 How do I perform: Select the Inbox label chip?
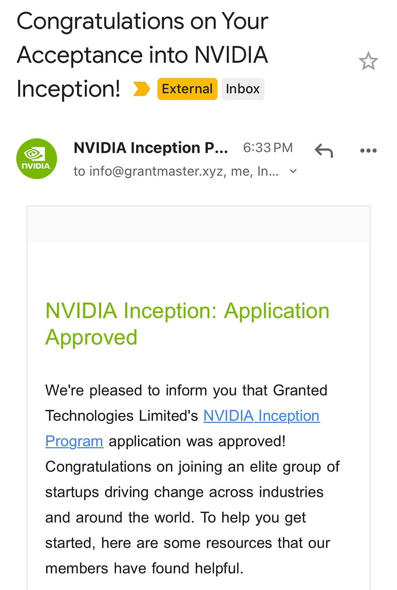pos(243,89)
